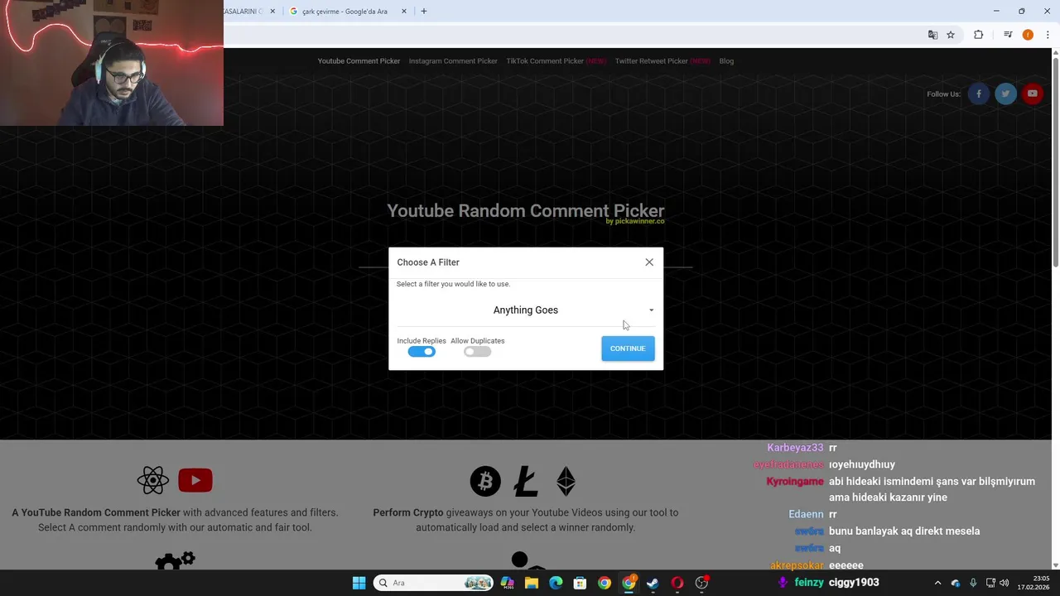Click the pickawinner.co byline link
1060x596 pixels.
pyautogui.click(x=635, y=222)
